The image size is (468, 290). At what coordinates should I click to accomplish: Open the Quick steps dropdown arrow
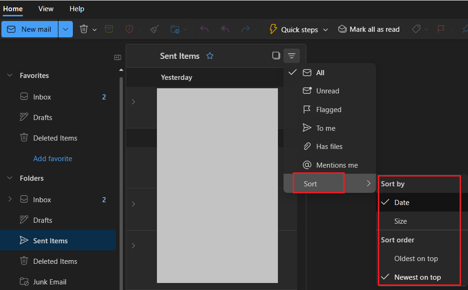coord(326,29)
